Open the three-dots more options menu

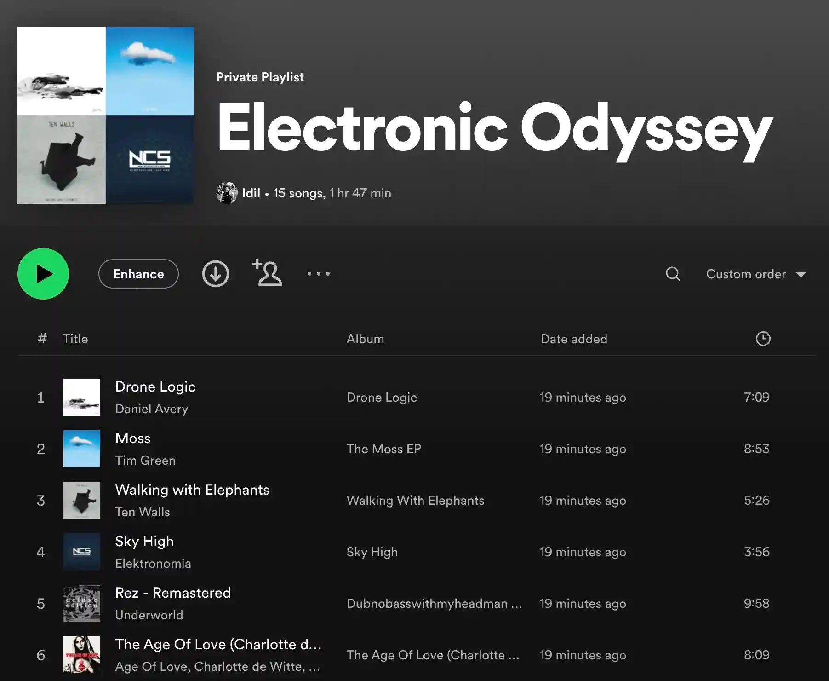coord(319,274)
